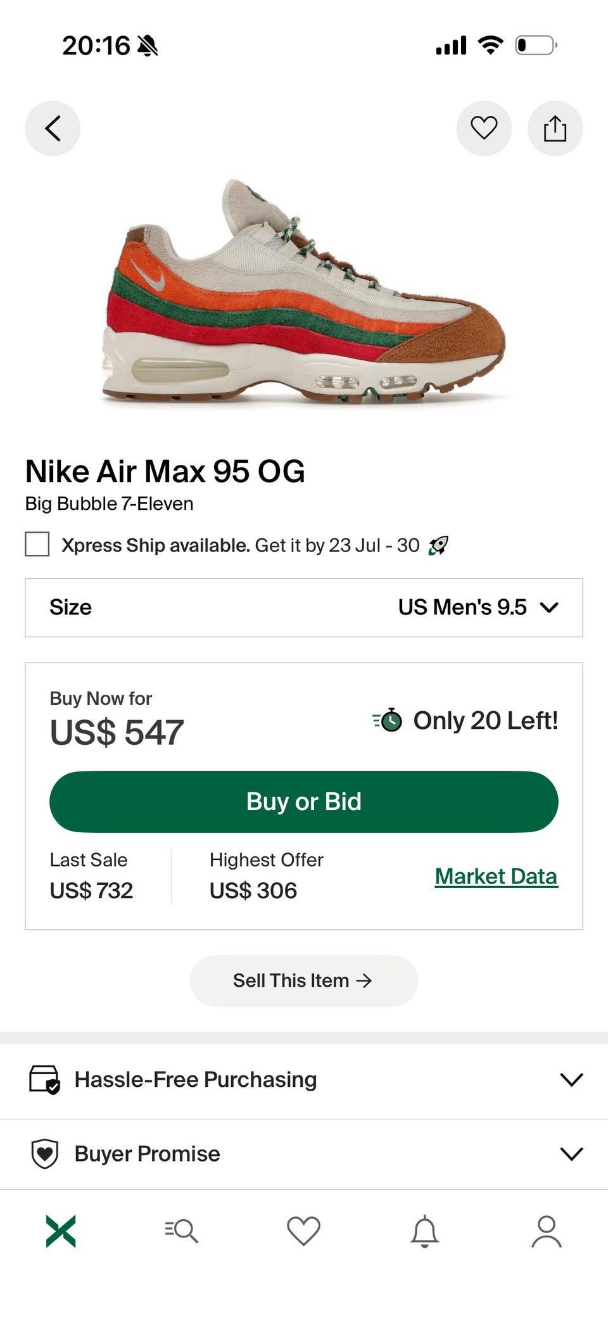Open the Size US Men's 9.5 dropdown

[304, 607]
